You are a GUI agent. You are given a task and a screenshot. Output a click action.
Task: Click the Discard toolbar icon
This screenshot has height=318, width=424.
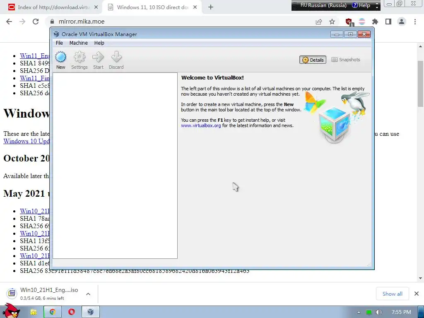tap(116, 60)
